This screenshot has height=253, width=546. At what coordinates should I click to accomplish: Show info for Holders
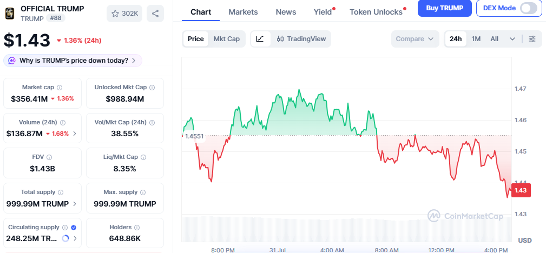pyautogui.click(x=137, y=227)
